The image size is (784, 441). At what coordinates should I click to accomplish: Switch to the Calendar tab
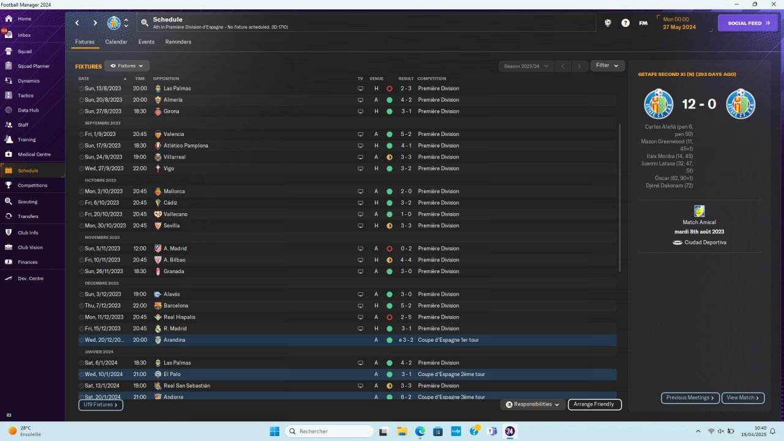(116, 42)
